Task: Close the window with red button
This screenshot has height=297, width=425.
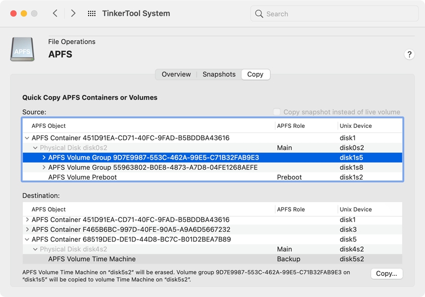Action: click(13, 13)
